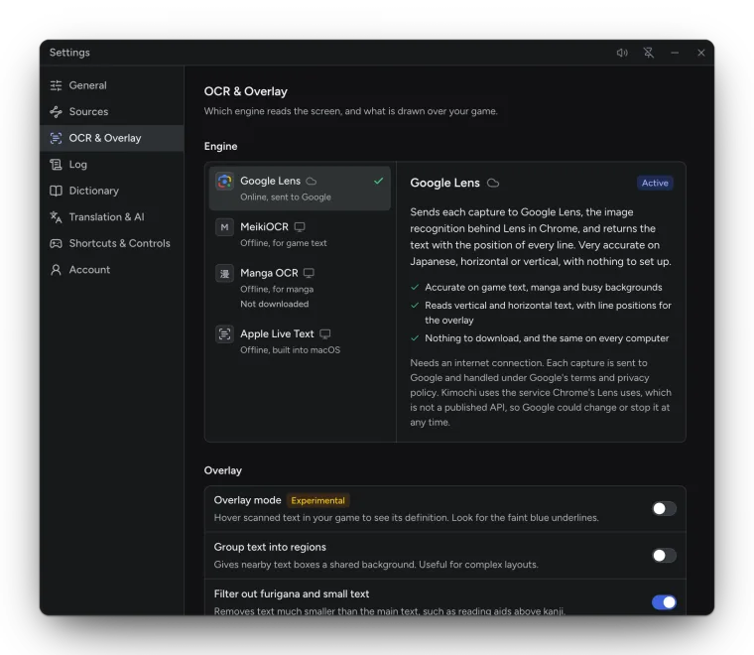Viewport: 754px width, 655px height.
Task: Click the Google Lens logo icon
Action: (224, 182)
